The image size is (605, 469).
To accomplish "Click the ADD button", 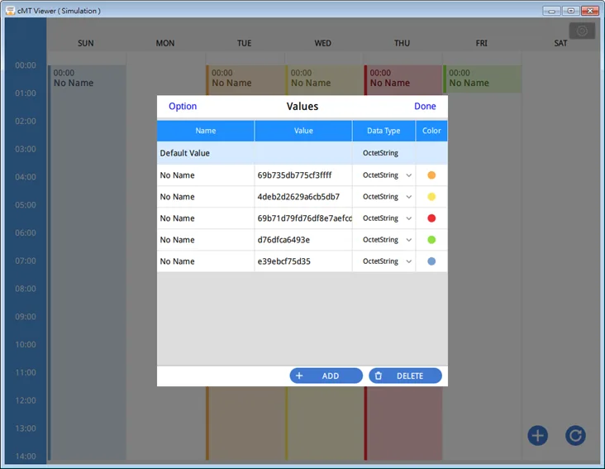I will [326, 376].
